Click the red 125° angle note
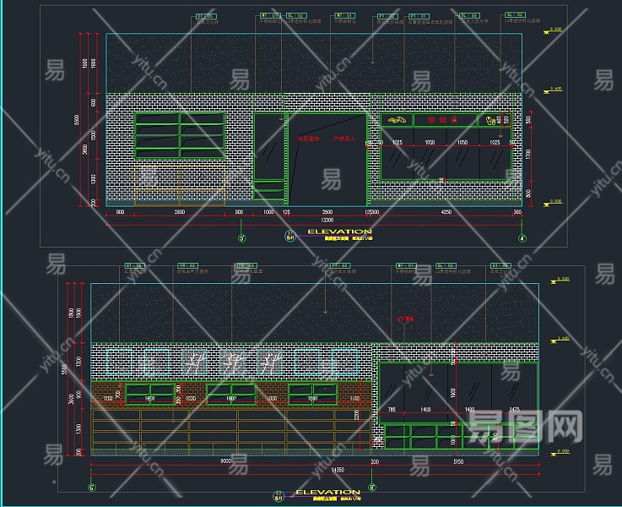 tap(403, 319)
